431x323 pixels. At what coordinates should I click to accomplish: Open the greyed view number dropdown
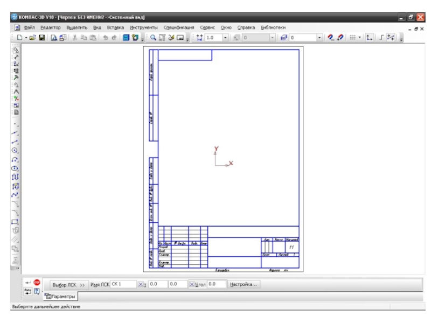click(272, 38)
